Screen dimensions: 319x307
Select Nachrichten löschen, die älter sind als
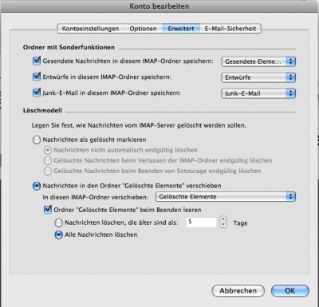tap(58, 222)
